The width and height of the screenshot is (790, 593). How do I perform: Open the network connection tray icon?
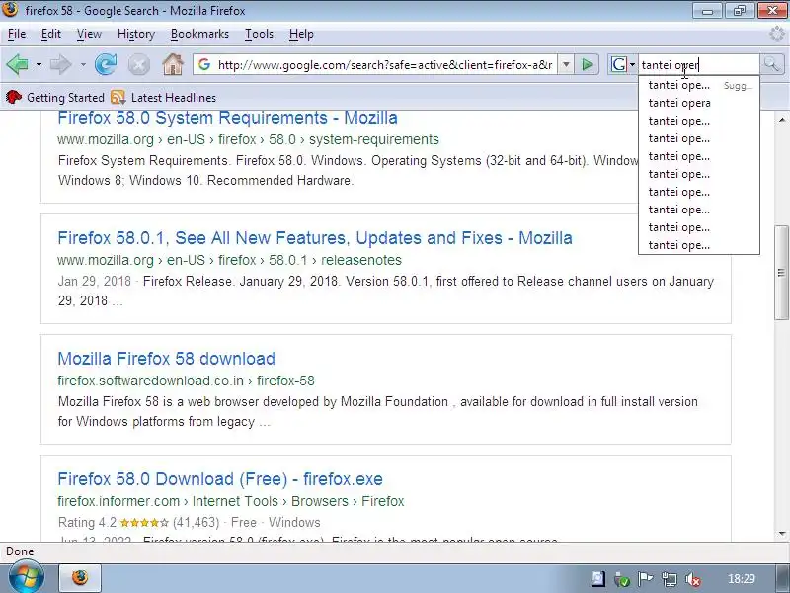point(670,579)
